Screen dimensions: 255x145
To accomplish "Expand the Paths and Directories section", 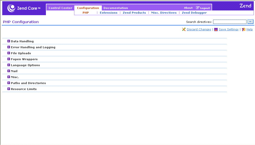I will [9, 83].
